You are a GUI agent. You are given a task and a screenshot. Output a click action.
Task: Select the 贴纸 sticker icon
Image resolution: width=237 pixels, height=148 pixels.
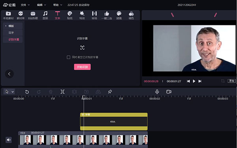(x=70, y=15)
